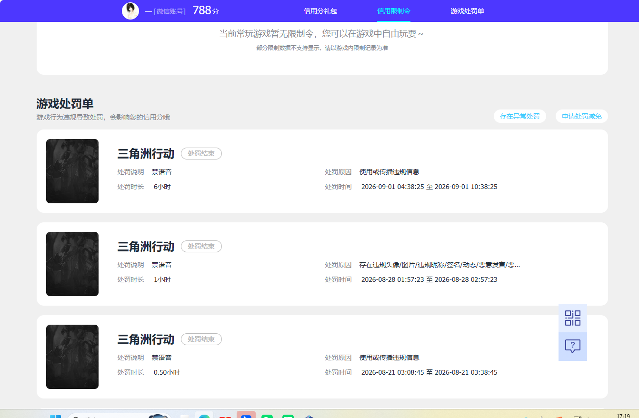Open the QR code floating button

click(x=573, y=318)
